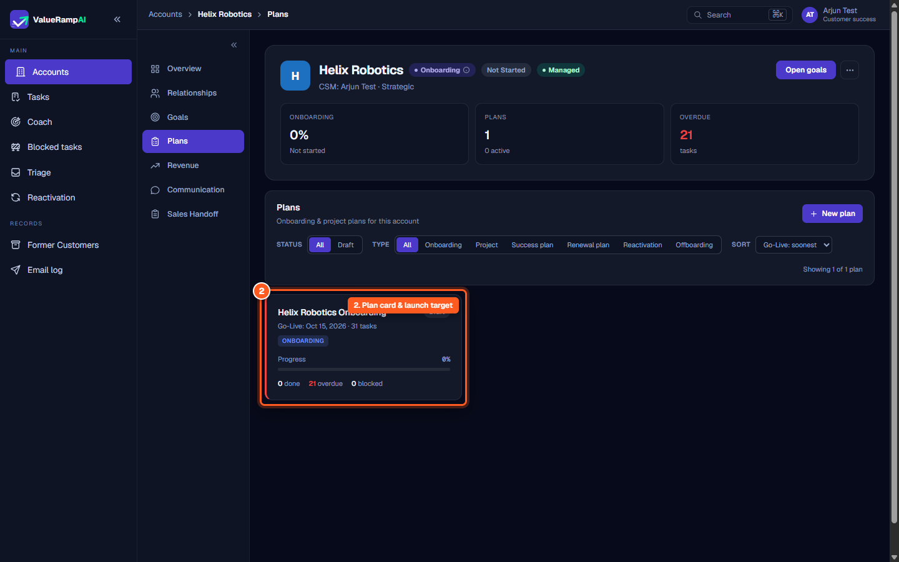Filter plan type to Onboarding
The width and height of the screenshot is (899, 562).
(443, 245)
